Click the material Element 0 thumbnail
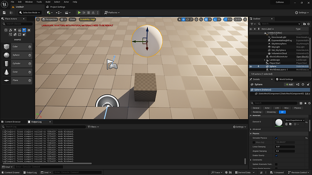This screenshot has height=175, width=312. point(279,122)
